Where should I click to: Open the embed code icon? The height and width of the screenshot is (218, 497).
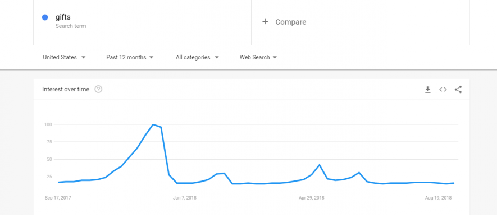click(x=443, y=90)
